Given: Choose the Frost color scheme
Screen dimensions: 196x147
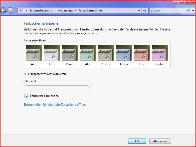Looking at the screenshot, I should coord(52,53).
